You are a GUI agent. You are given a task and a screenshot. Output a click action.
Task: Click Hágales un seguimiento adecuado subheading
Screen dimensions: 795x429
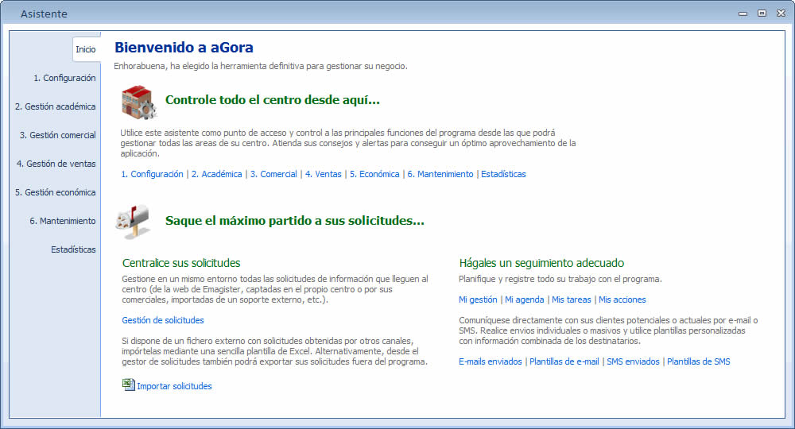click(541, 263)
